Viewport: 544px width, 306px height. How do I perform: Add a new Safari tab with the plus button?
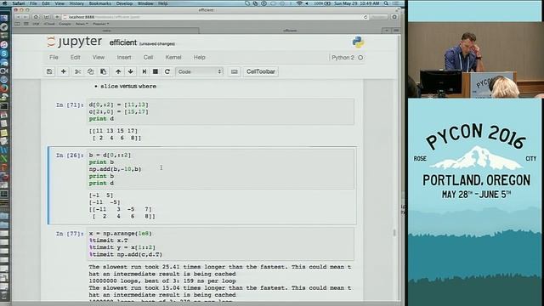[x=386, y=31]
